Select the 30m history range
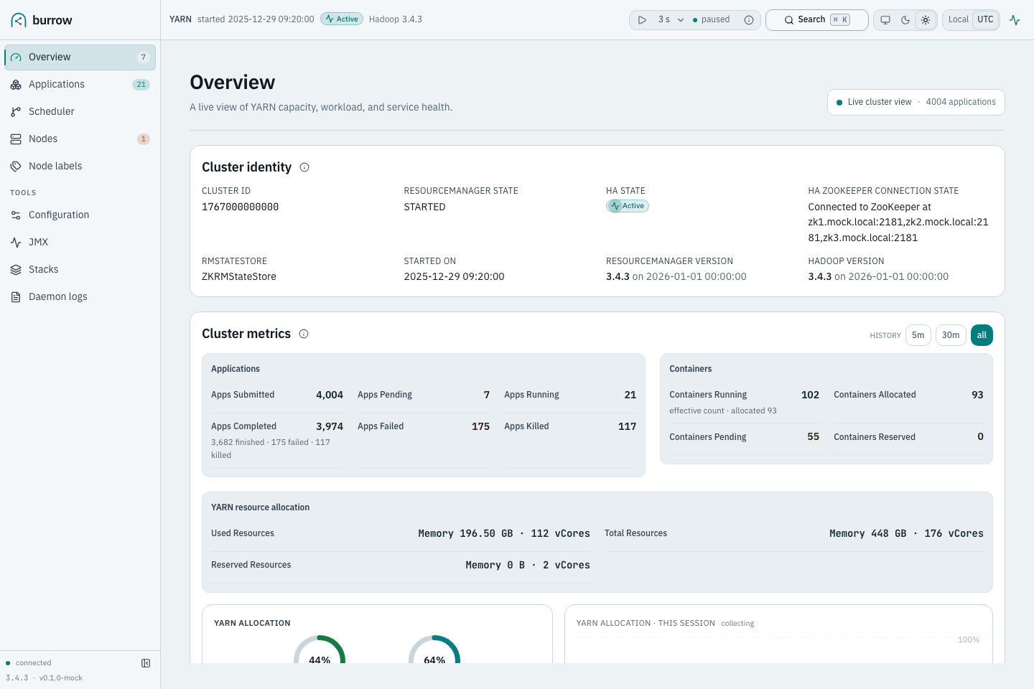 951,335
